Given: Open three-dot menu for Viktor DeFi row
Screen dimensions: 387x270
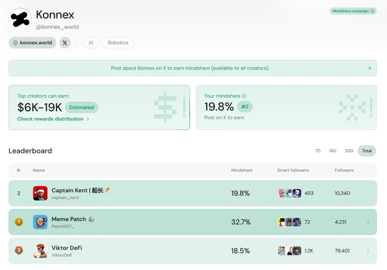Looking at the screenshot, I should (x=368, y=251).
